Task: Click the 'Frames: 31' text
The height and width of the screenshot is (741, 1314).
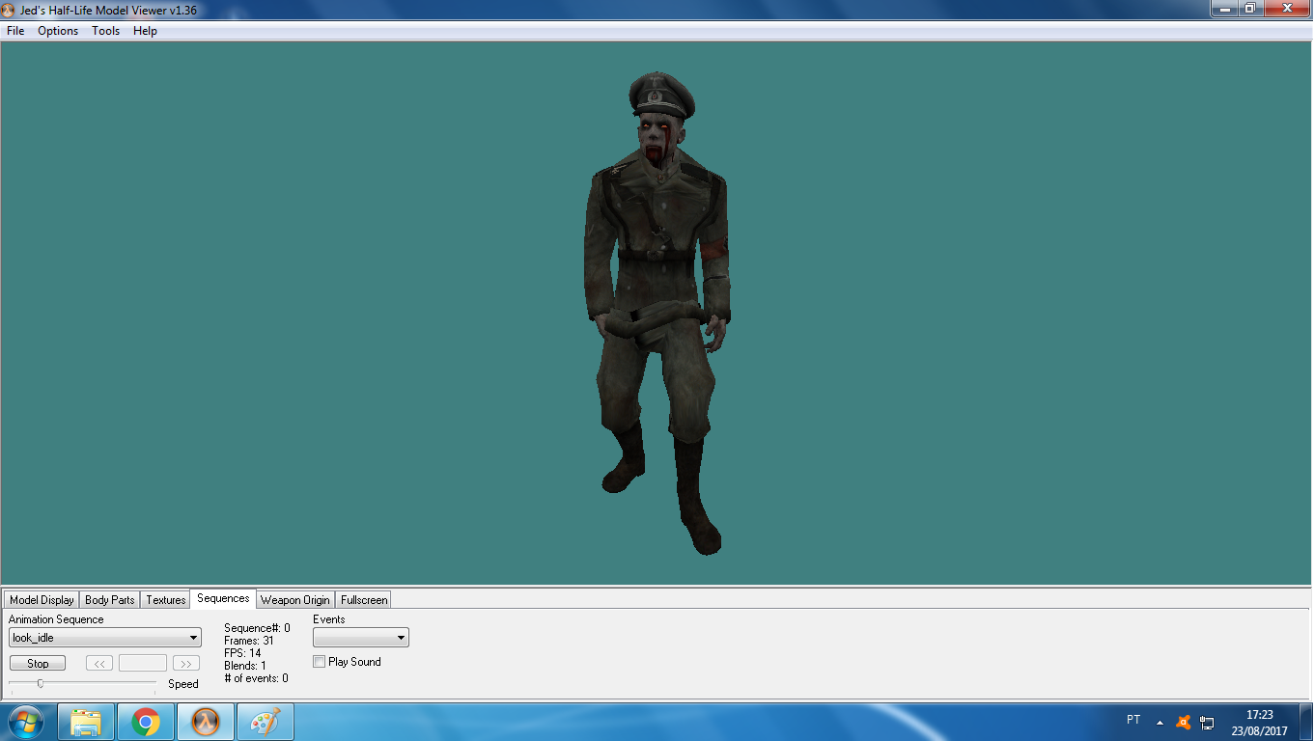Action: pyautogui.click(x=249, y=641)
